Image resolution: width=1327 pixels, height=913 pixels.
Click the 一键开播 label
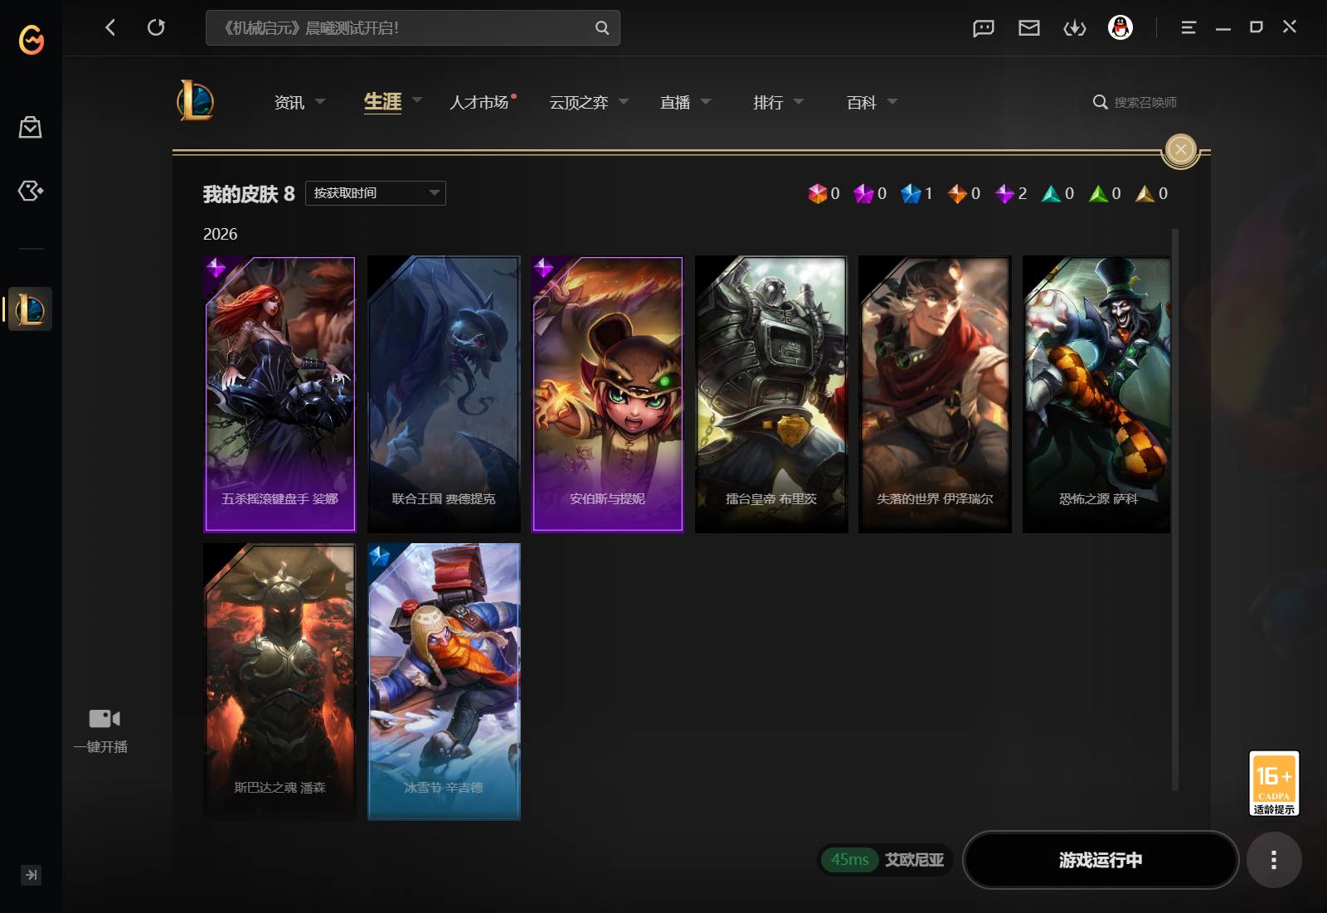coord(101,746)
